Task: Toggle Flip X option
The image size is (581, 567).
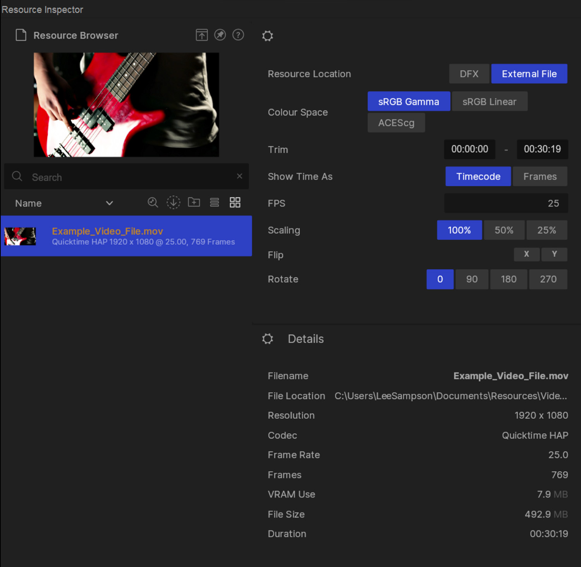Action: [x=526, y=254]
